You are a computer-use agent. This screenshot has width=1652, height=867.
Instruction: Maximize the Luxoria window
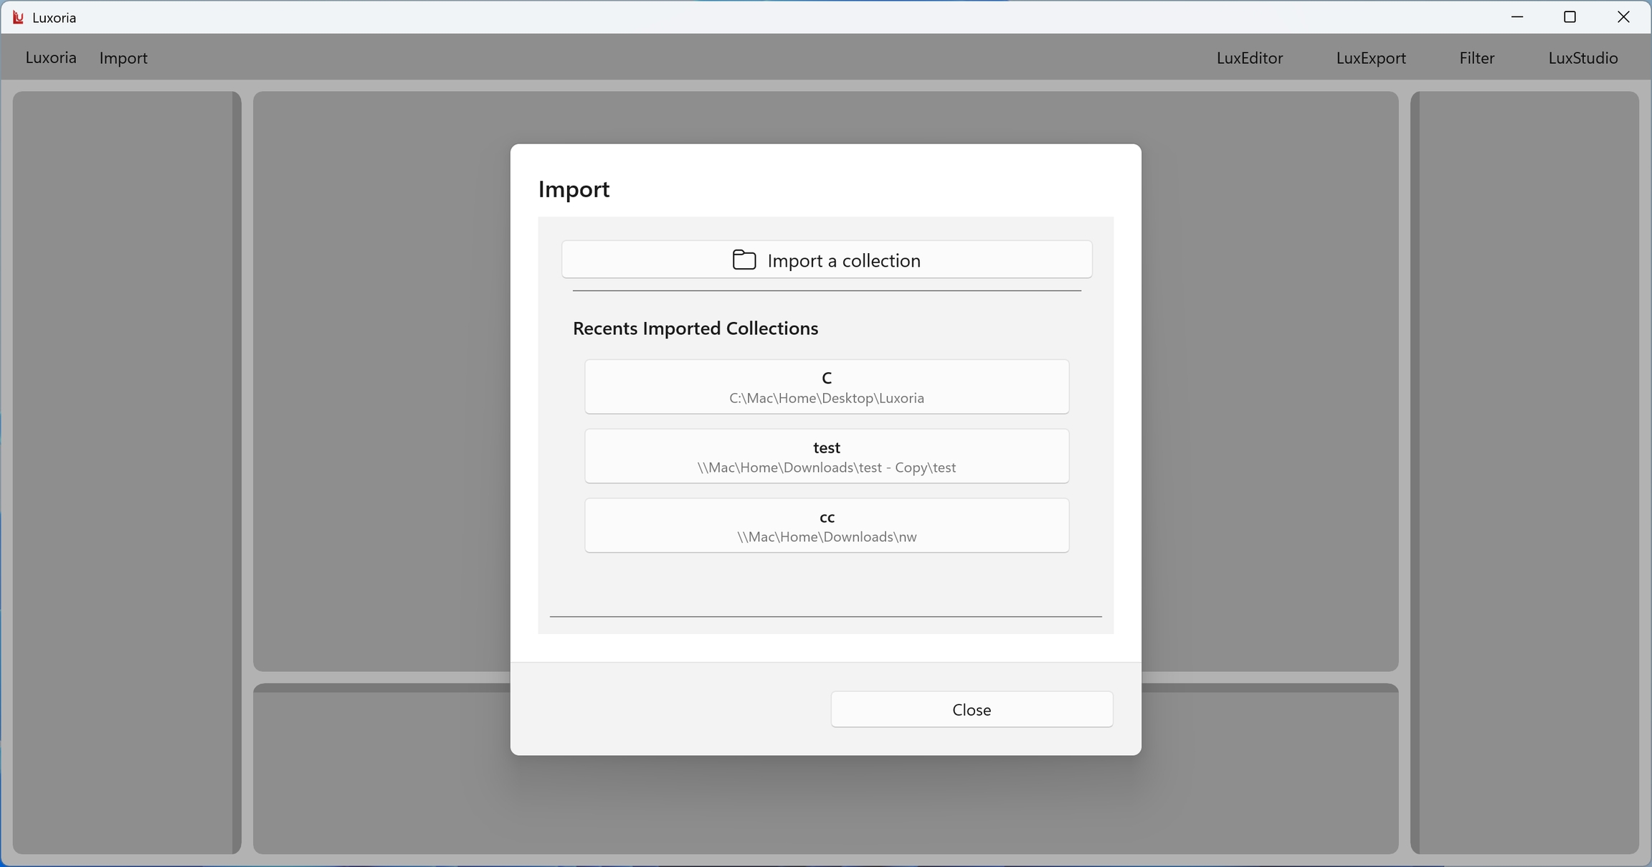pyautogui.click(x=1570, y=17)
